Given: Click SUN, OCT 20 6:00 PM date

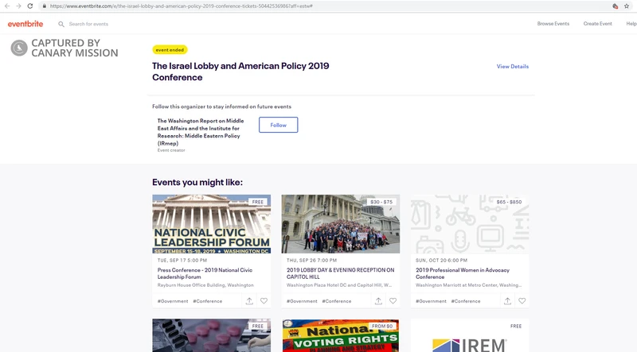Looking at the screenshot, I should click(441, 261).
